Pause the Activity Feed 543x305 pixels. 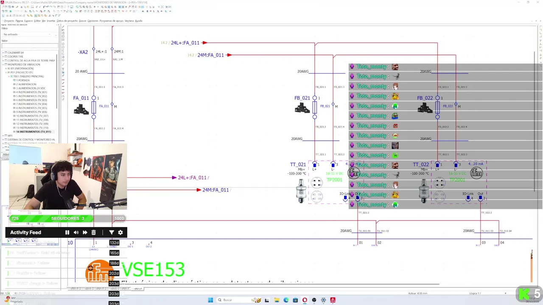click(67, 232)
